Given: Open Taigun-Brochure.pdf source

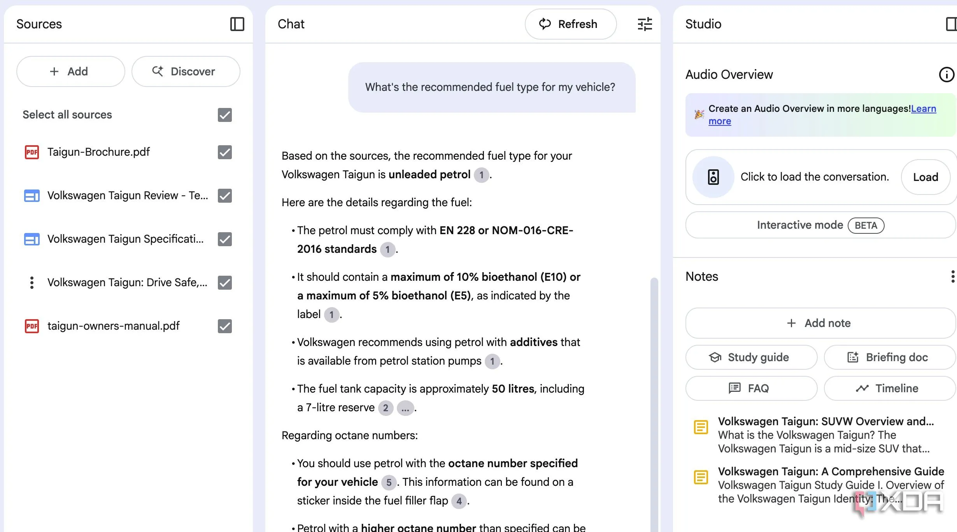Looking at the screenshot, I should 98,152.
